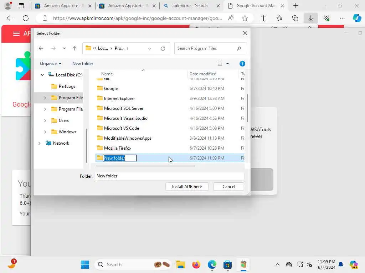Add this page to favorites star

[x=245, y=18]
